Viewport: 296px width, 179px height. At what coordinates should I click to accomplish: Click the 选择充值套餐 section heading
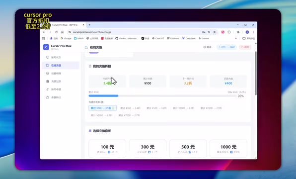[x=102, y=131]
